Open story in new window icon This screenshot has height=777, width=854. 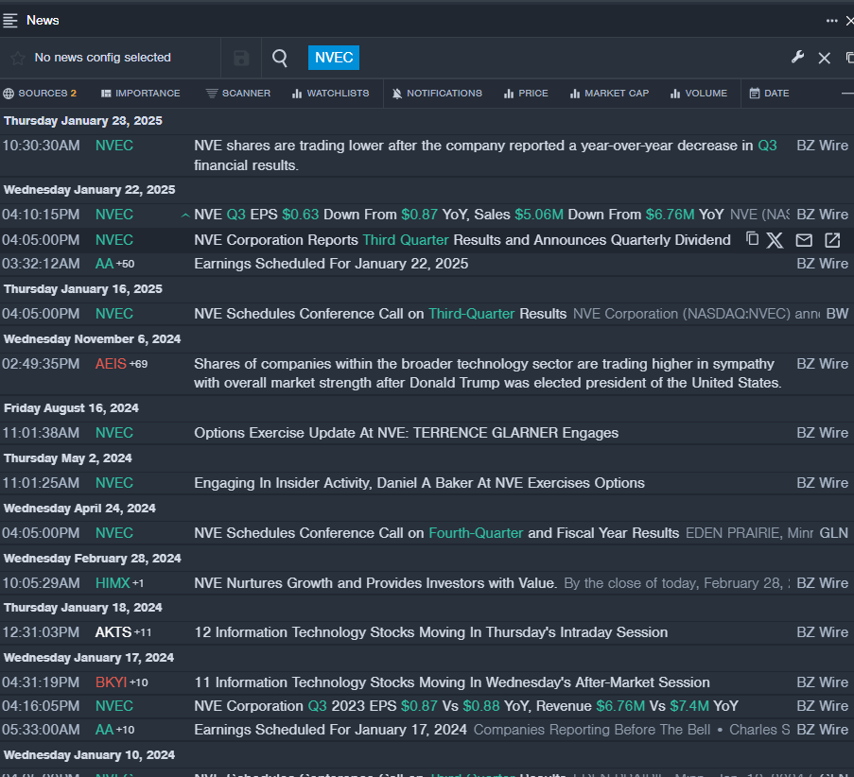tap(832, 240)
